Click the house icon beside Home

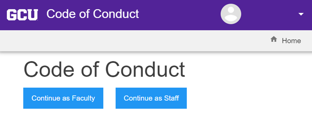click(x=274, y=39)
